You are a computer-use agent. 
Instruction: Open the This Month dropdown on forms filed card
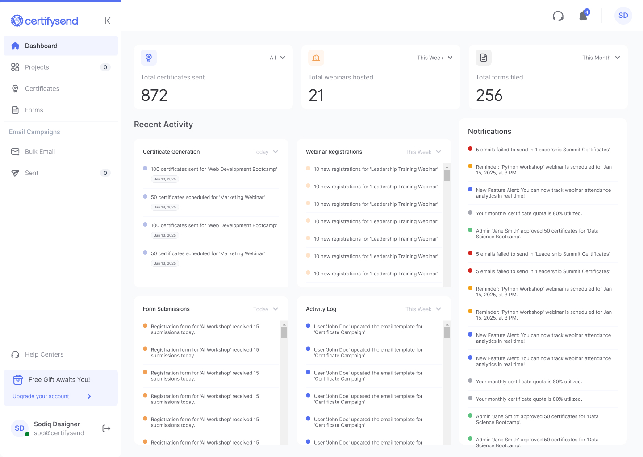point(601,58)
